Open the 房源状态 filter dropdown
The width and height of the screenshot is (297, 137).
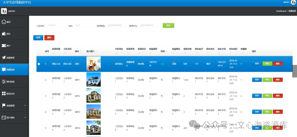tap(149, 25)
